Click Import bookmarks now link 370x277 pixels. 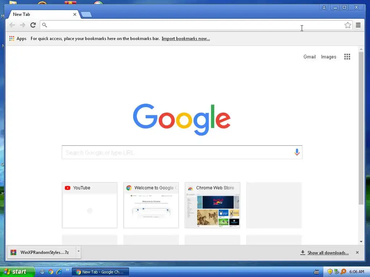186,39
